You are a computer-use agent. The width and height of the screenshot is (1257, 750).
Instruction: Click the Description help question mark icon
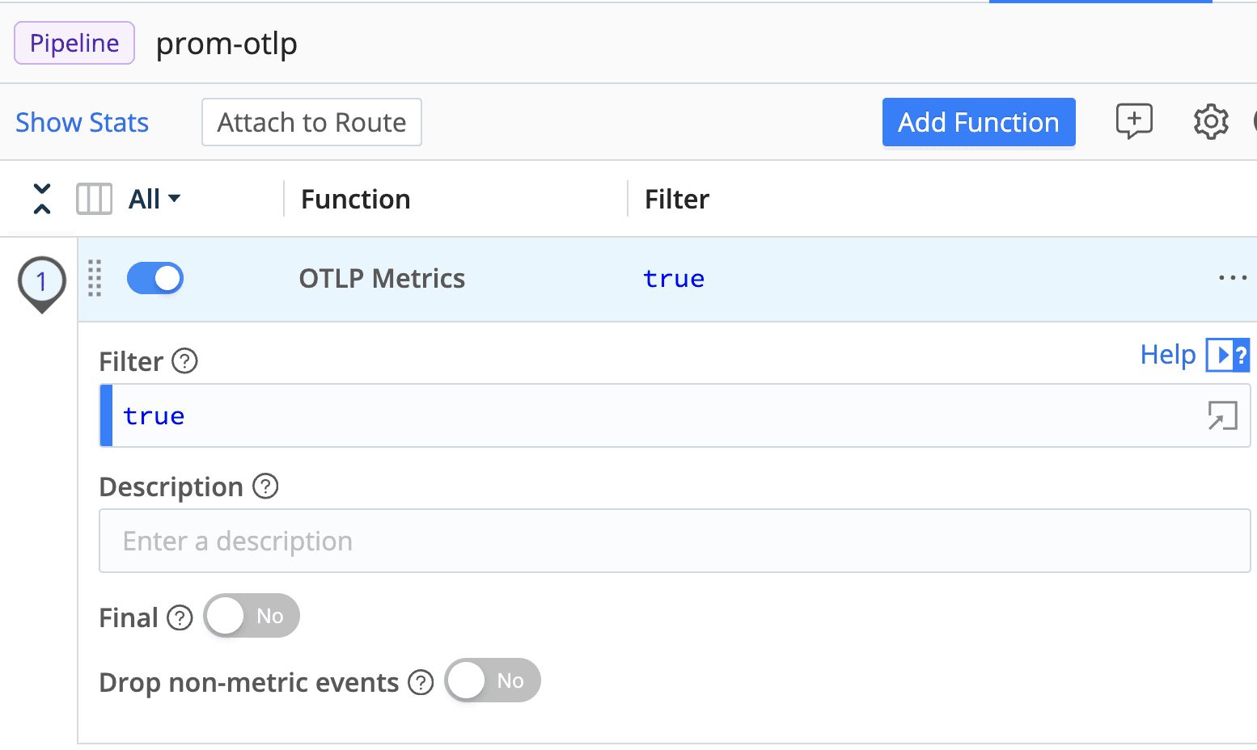point(265,487)
